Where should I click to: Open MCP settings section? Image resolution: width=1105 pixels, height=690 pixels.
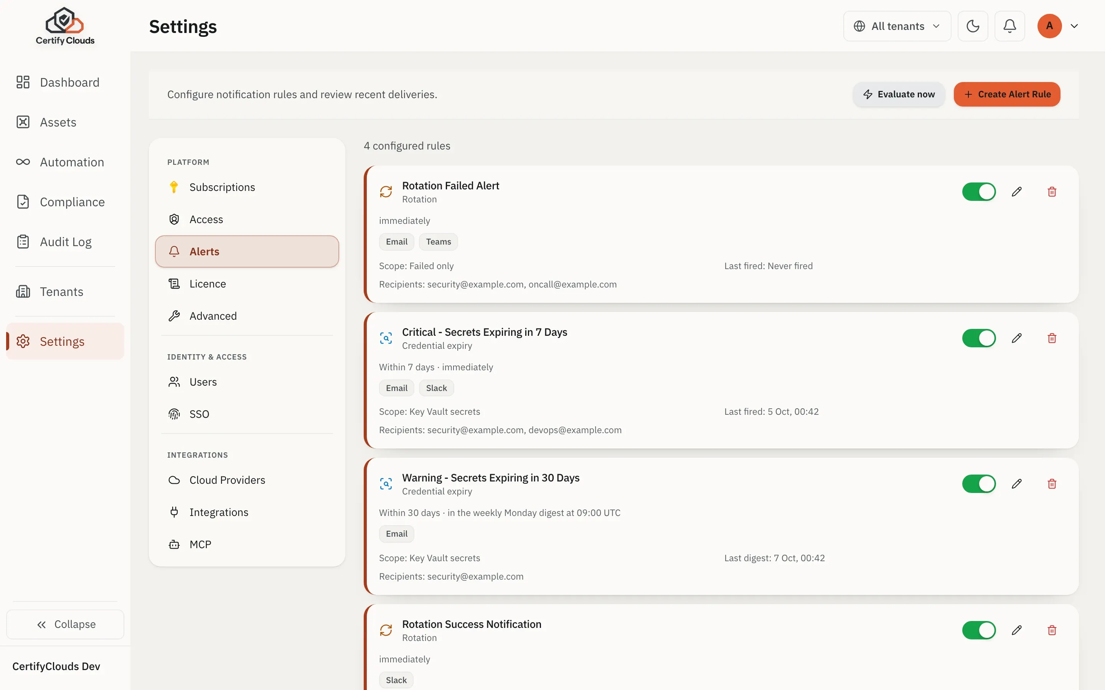(x=247, y=544)
